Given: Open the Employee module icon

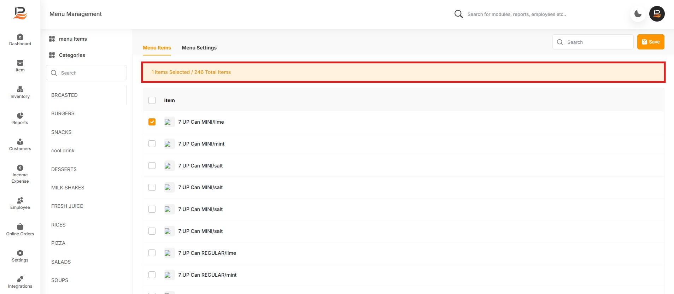Looking at the screenshot, I should pyautogui.click(x=20, y=201).
